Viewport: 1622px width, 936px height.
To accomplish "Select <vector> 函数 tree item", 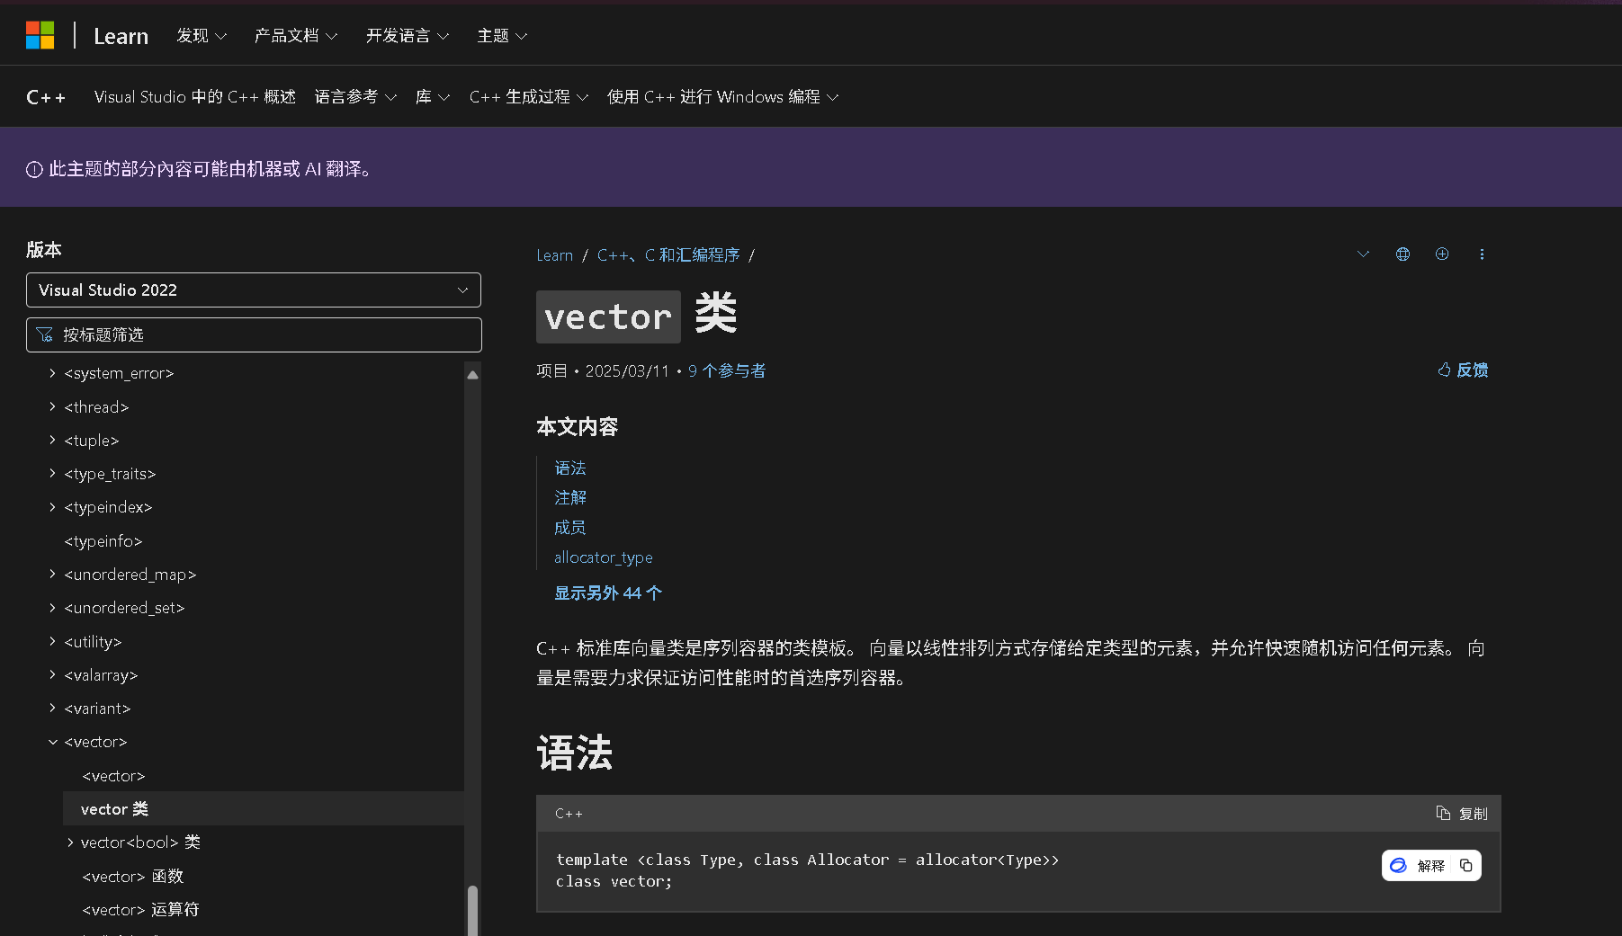I will 133,877.
